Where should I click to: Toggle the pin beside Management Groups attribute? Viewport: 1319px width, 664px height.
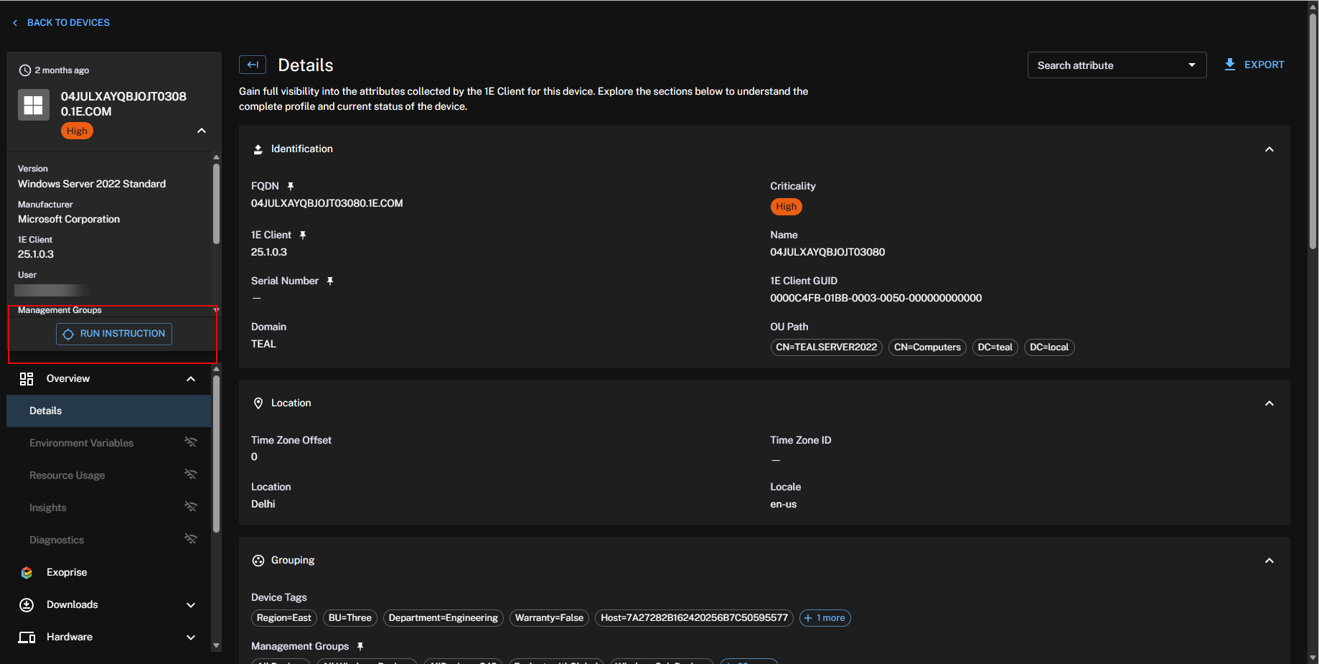tap(360, 646)
